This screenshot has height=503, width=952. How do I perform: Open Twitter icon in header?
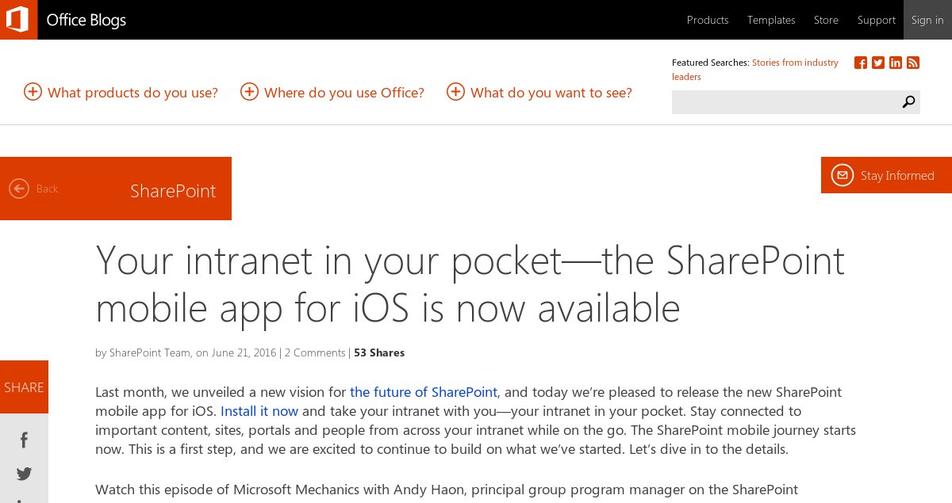(878, 63)
